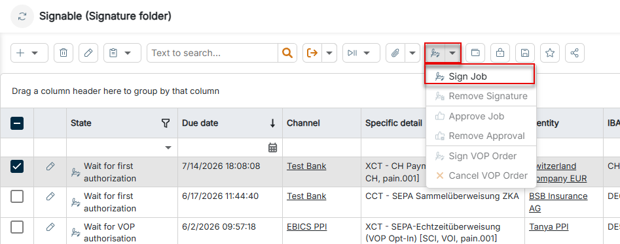Image resolution: width=620 pixels, height=244 pixels.
Task: Click the Channel column header
Action: (322, 123)
